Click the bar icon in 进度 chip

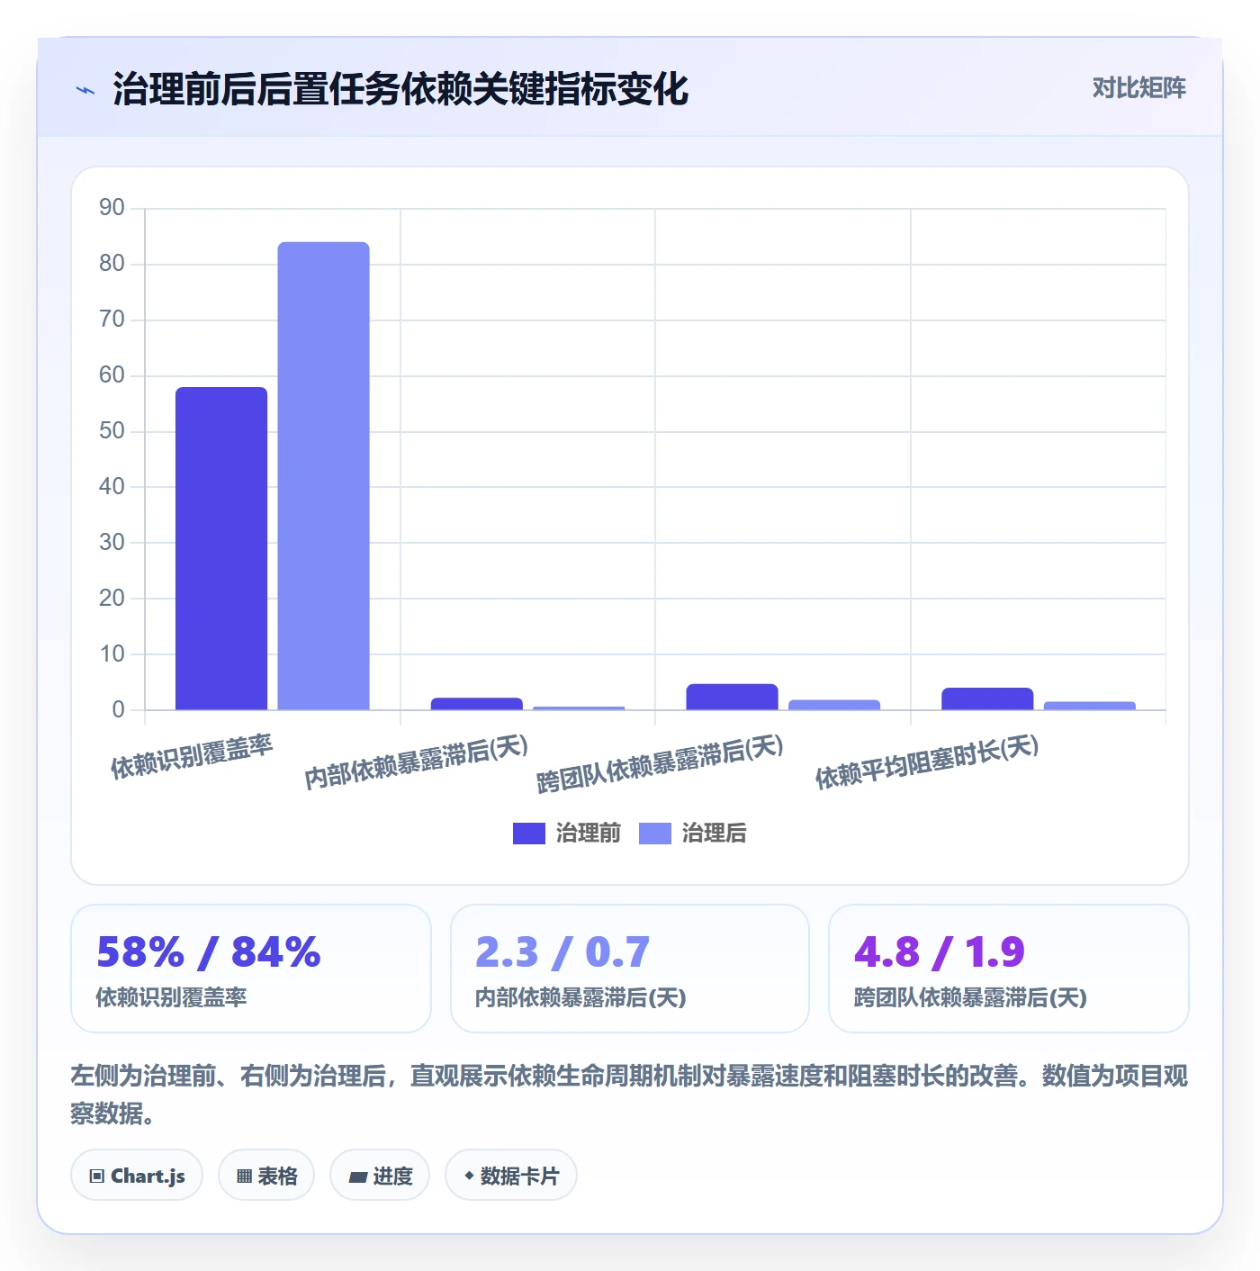coord(358,1177)
